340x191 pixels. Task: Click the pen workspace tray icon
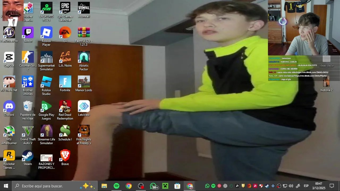[x=298, y=186]
